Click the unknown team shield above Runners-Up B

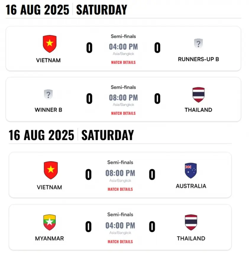(x=198, y=43)
